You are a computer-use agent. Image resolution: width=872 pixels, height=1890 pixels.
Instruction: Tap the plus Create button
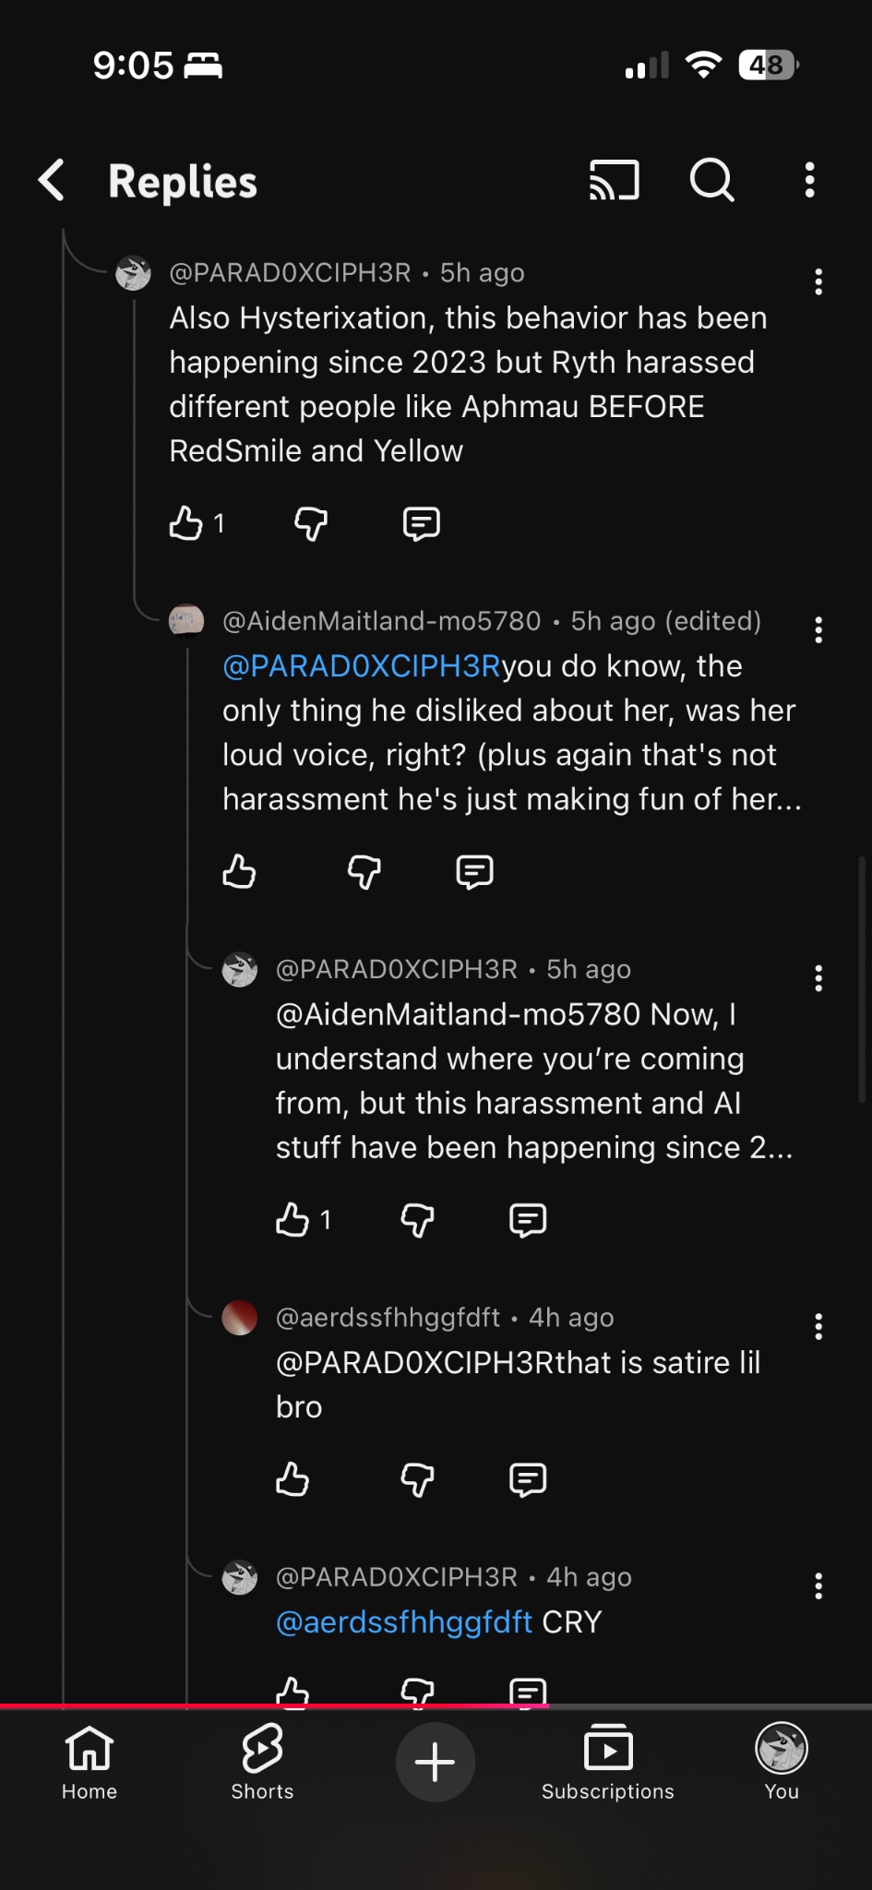tap(435, 1763)
